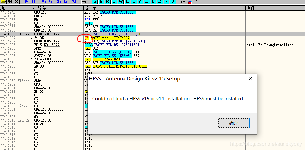This screenshot has height=150, width=305.
Task: Click the HFSS installation error message text
Action: 167,99
